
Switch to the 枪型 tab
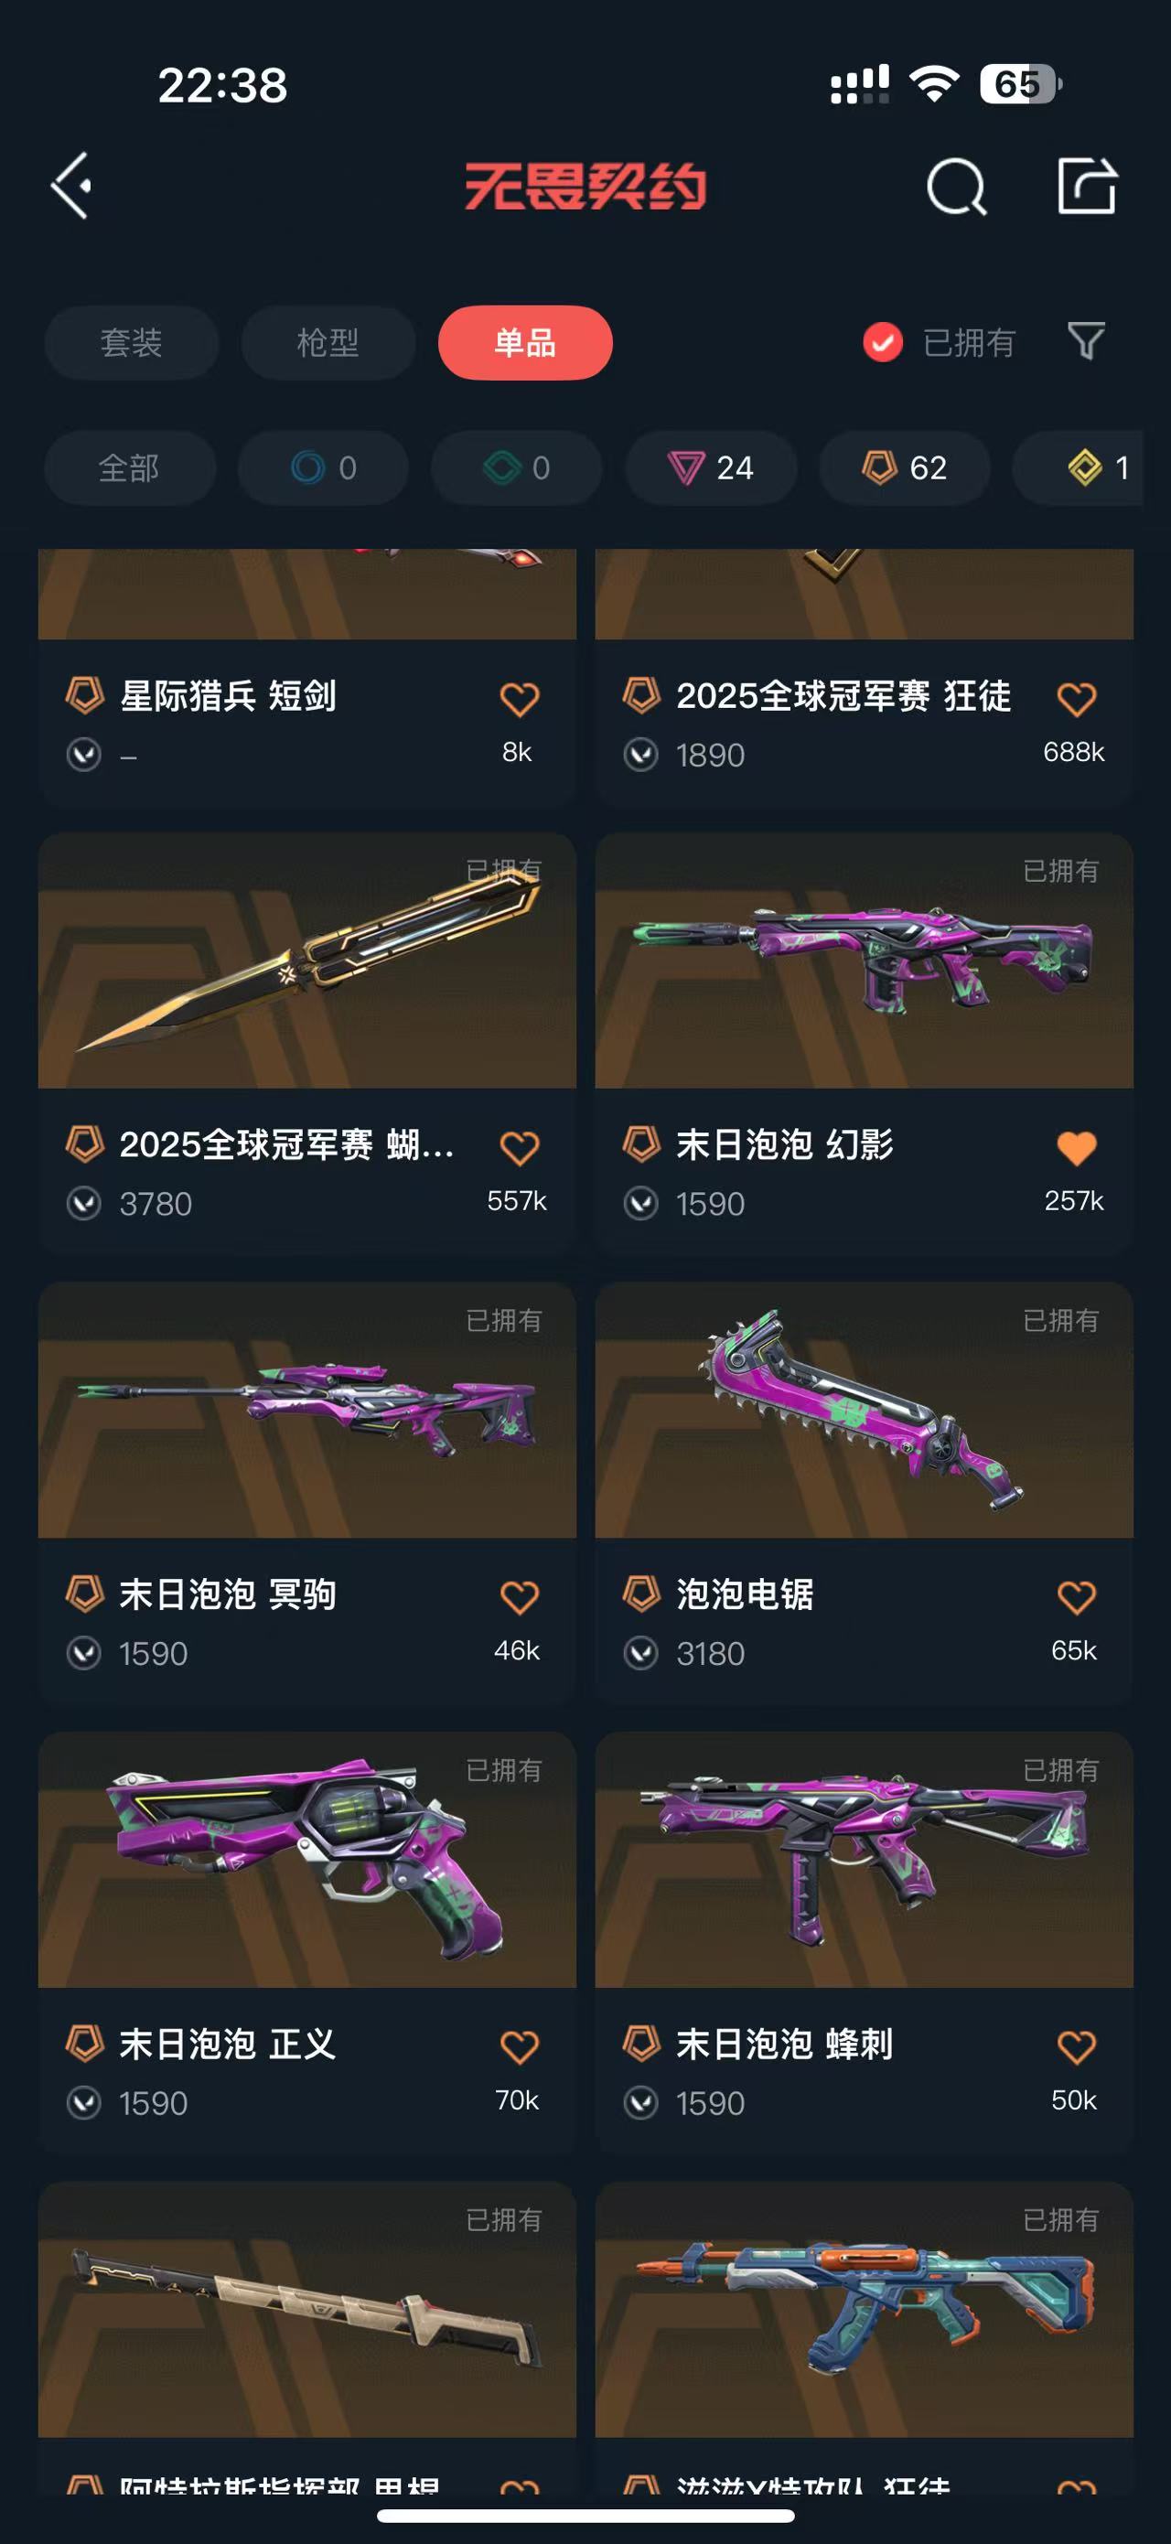click(328, 343)
